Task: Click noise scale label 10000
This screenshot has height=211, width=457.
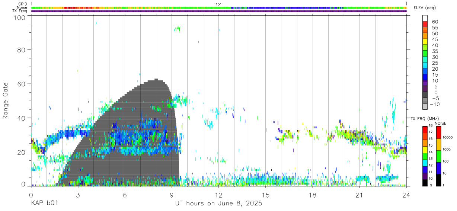Action: [448, 137]
